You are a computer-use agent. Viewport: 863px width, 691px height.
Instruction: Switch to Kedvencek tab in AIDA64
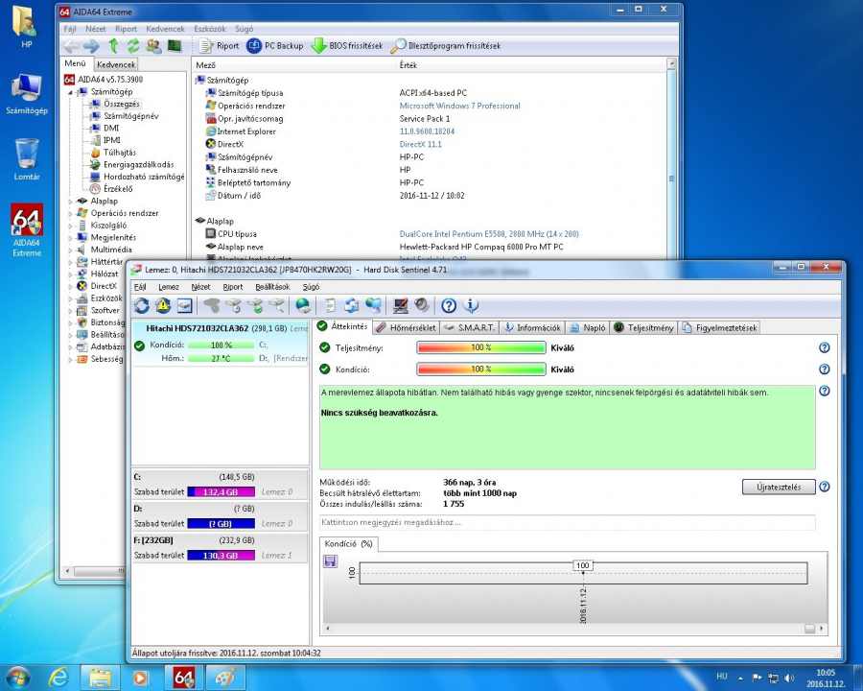coord(116,64)
